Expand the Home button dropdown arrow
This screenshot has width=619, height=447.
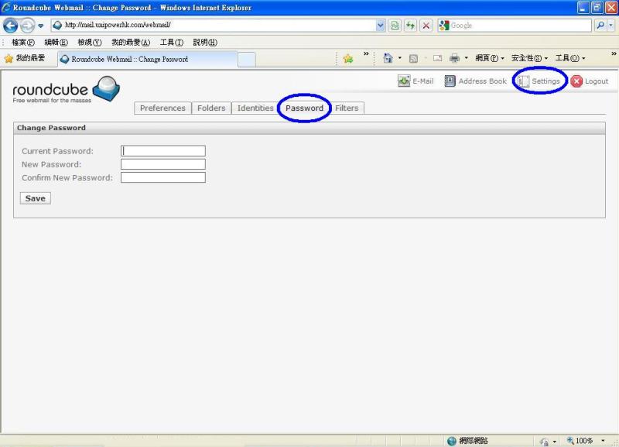coord(400,59)
